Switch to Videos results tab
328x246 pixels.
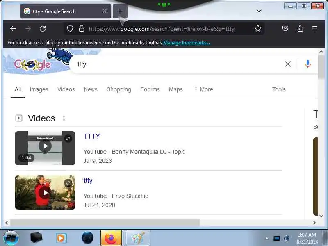click(66, 89)
